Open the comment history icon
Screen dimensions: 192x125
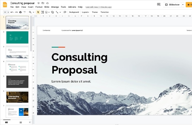click(x=159, y=4)
